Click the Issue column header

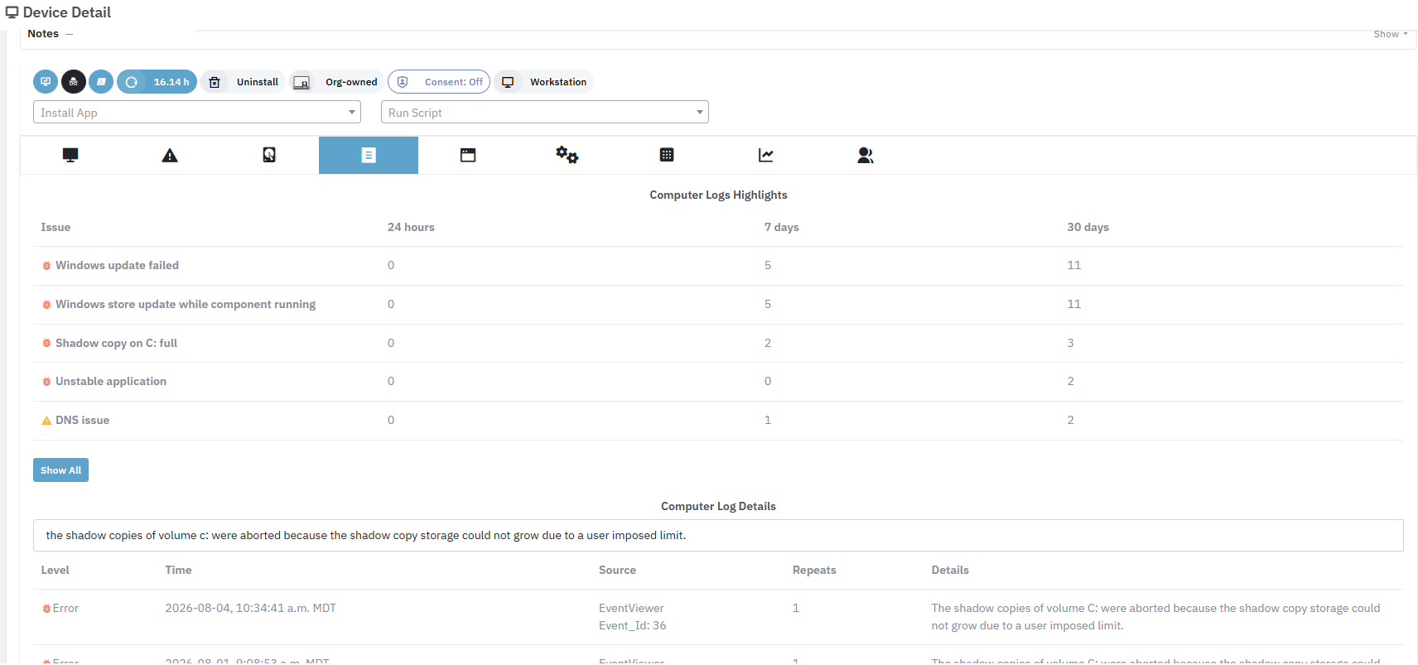(55, 227)
